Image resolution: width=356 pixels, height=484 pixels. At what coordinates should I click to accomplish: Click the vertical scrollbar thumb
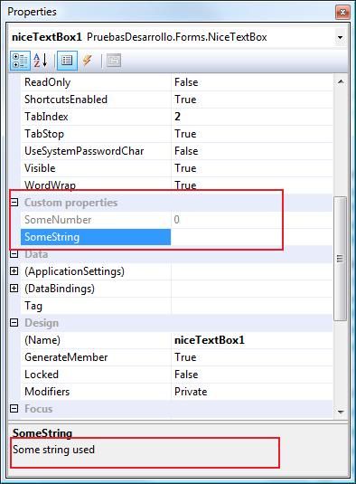pos(340,259)
